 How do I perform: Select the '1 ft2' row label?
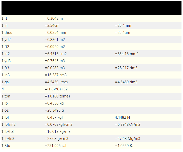click(x=5, y=47)
